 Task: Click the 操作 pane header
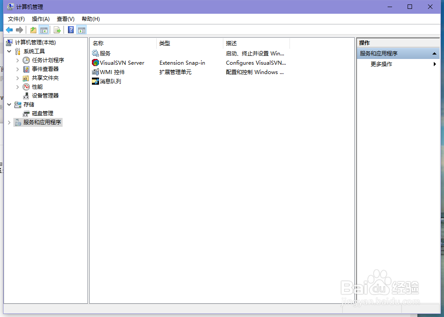click(398, 43)
